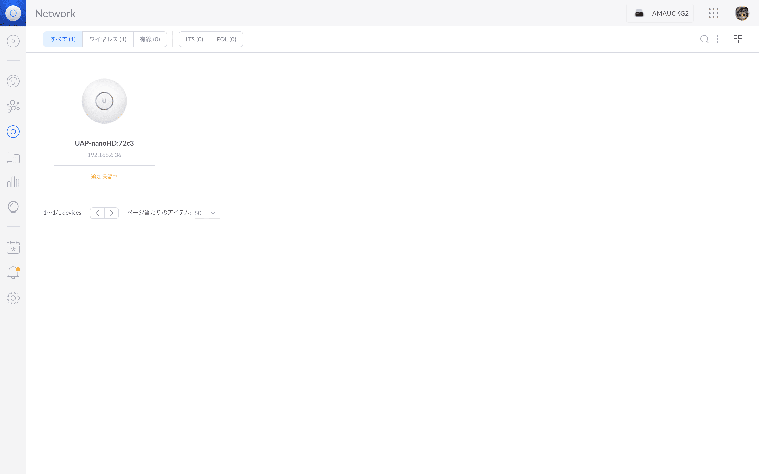The image size is (759, 474).
Task: Open the Settings gear icon
Action: pyautogui.click(x=13, y=298)
